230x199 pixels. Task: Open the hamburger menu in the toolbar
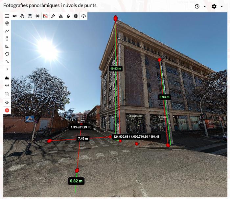pyautogui.click(x=7, y=16)
